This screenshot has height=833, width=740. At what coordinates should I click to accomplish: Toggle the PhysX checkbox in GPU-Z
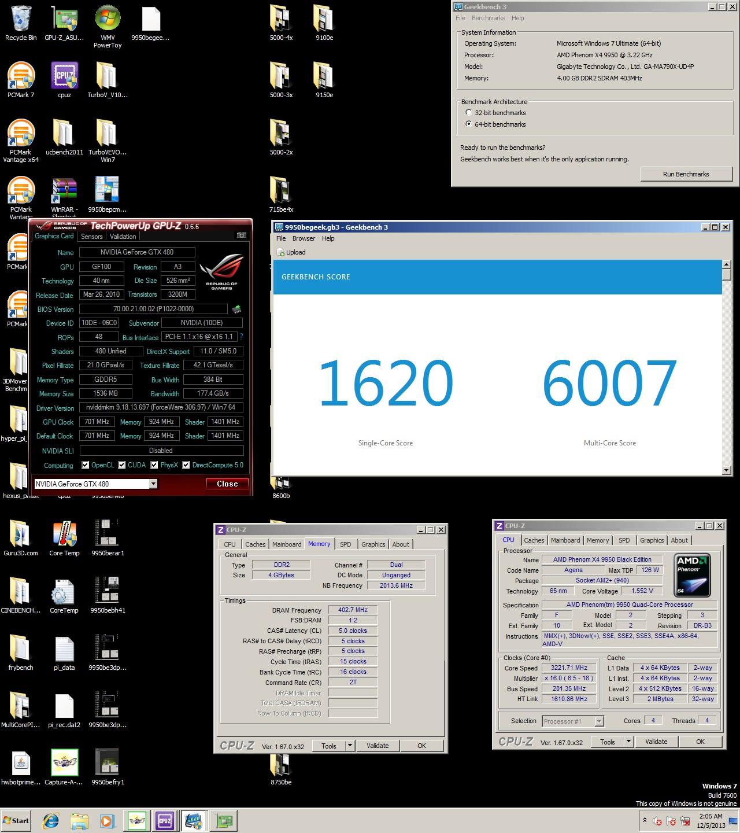click(x=154, y=465)
